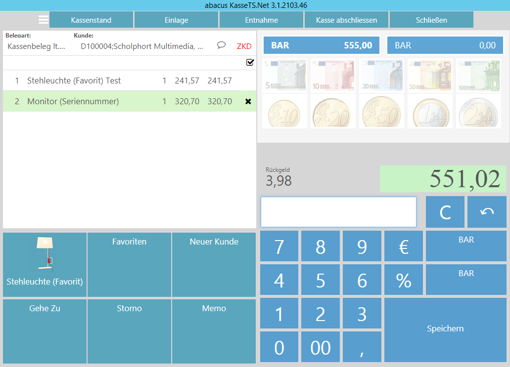Click Kasse abschliessen in top bar

pos(346,20)
